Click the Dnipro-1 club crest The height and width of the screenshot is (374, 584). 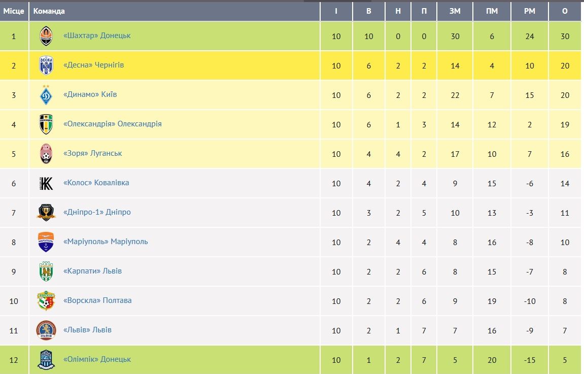(x=46, y=212)
